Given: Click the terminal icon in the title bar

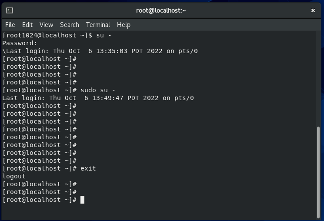Looking at the screenshot, I should (10, 10).
